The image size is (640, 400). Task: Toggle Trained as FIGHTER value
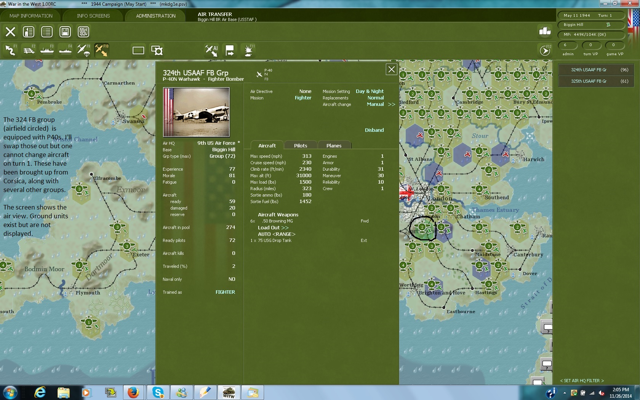[225, 292]
